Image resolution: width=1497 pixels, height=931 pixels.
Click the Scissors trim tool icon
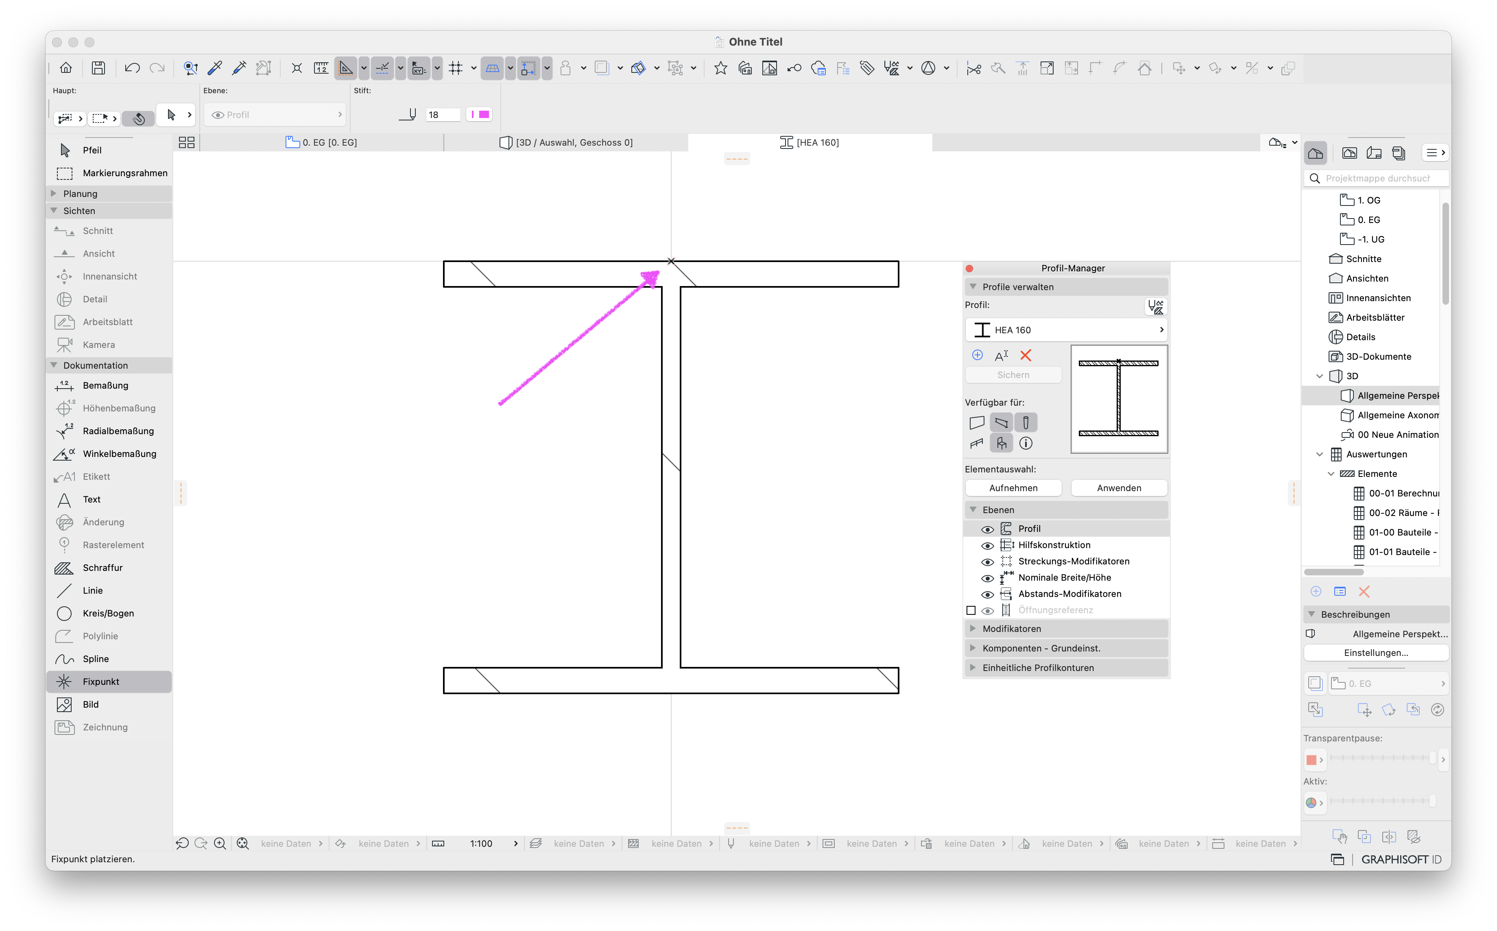973,68
